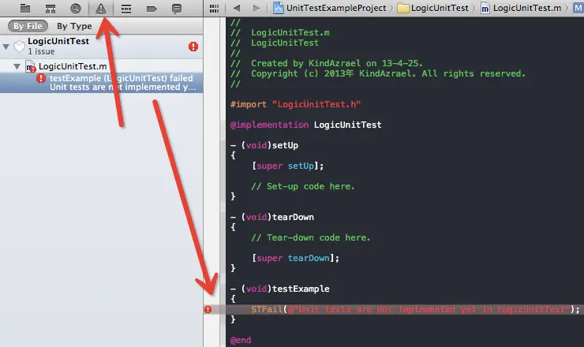Open LogicUnitTest folder breadcrumb in jump bar

point(432,8)
